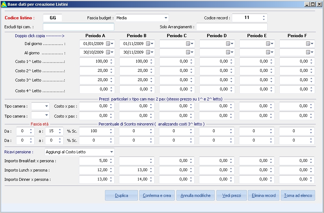Click Periodo A Importo Dinner field 13,00
Image resolution: width=324 pixels, height=213 pixels.
coord(97,179)
